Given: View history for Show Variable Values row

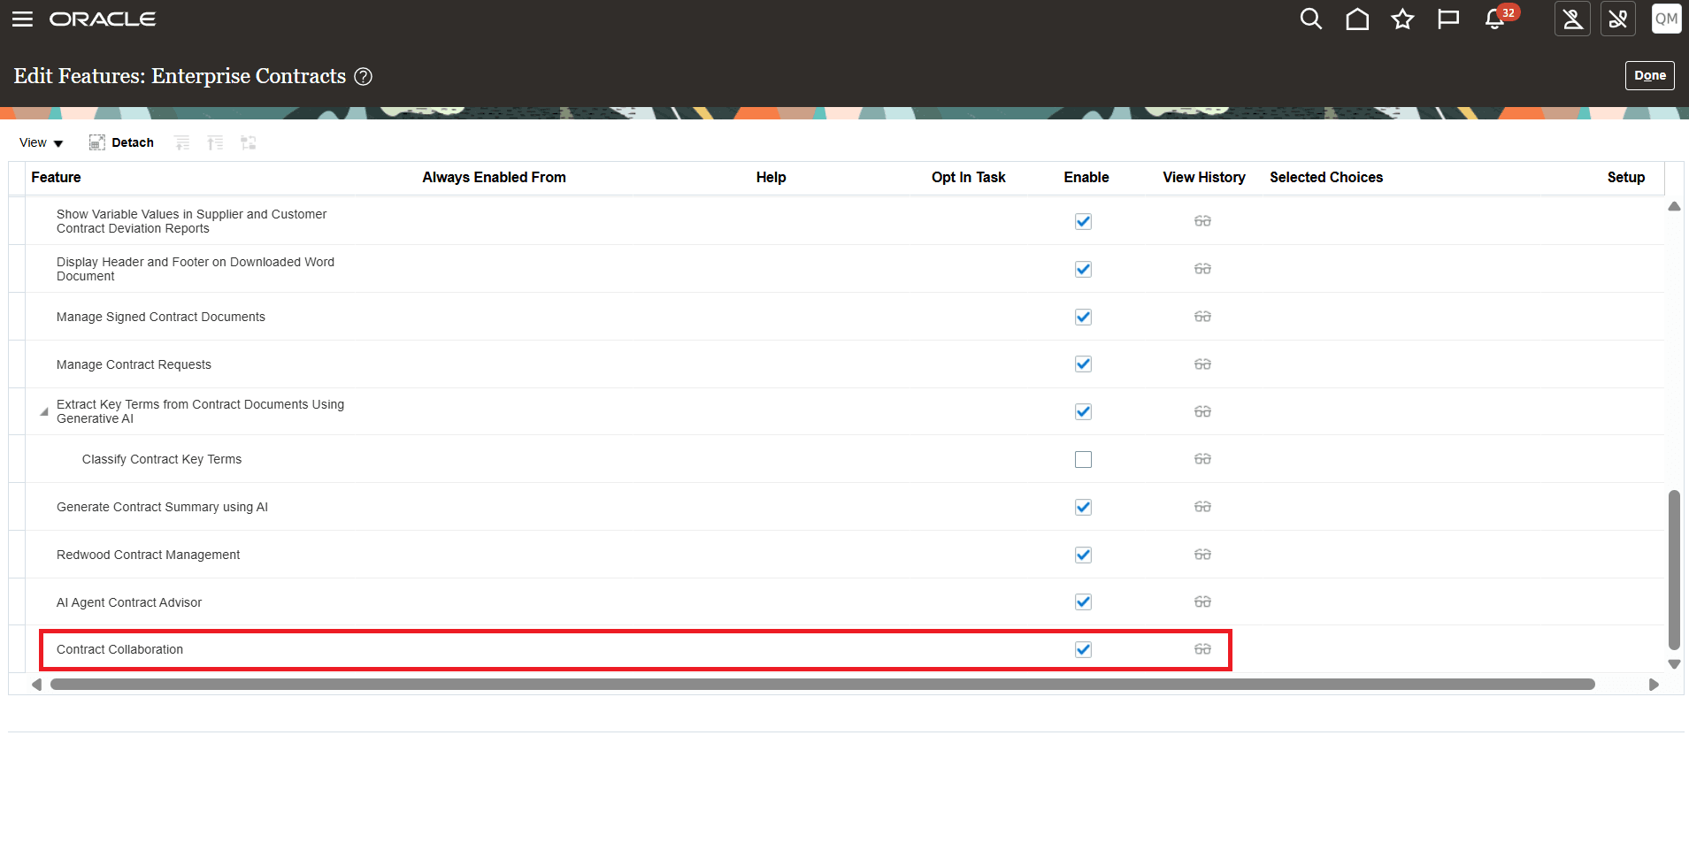Looking at the screenshot, I should (x=1202, y=221).
